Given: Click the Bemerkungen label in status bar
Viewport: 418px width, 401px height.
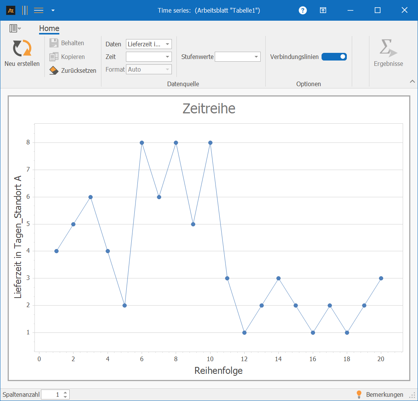Looking at the screenshot, I should (x=384, y=394).
